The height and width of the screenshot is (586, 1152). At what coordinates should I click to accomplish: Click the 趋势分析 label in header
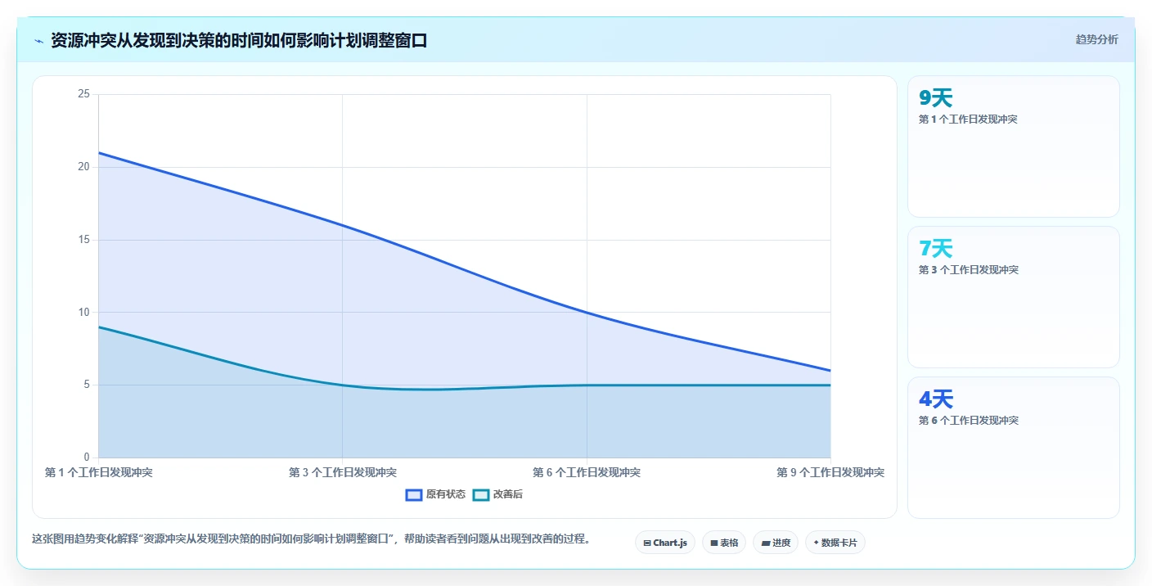(1096, 40)
